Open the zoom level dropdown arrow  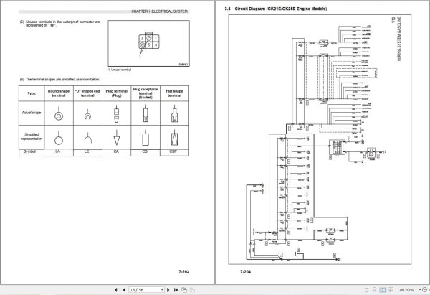419,290
